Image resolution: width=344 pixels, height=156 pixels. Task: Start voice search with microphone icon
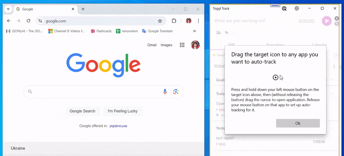[165, 92]
